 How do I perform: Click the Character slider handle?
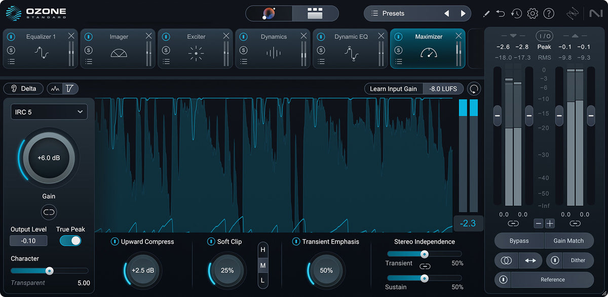coord(49,271)
